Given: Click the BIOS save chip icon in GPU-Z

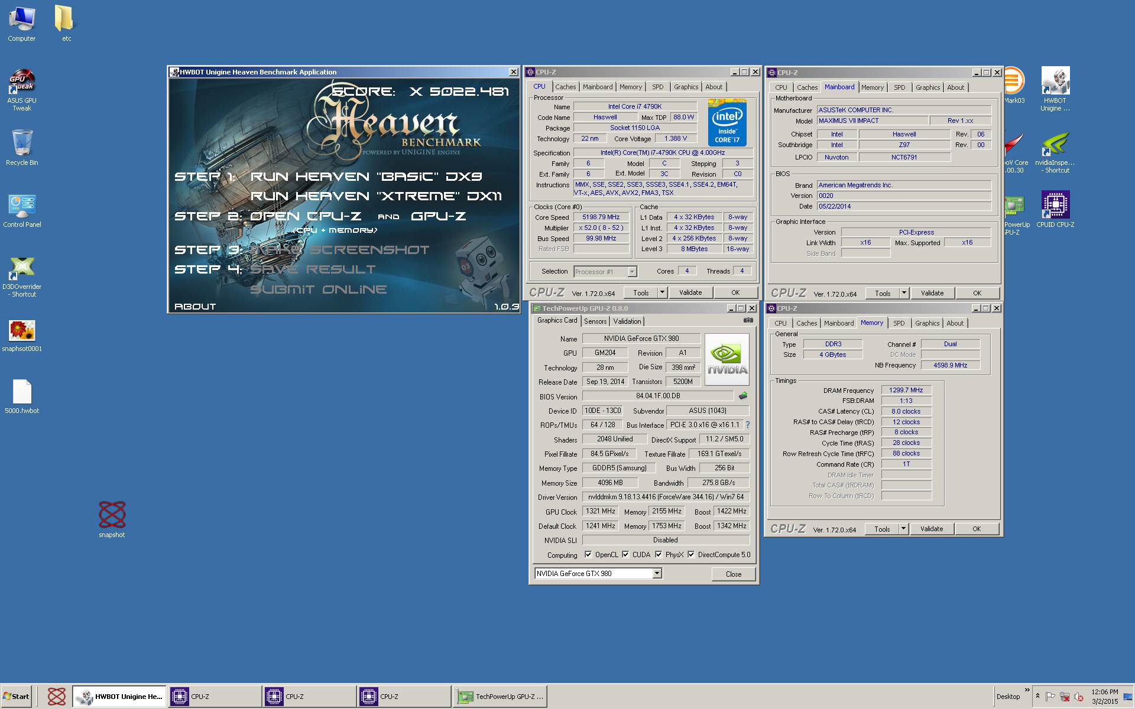Looking at the screenshot, I should click(743, 396).
